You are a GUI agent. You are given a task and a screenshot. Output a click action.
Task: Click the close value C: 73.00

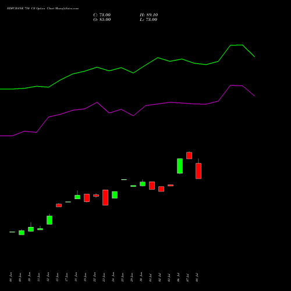point(102,15)
